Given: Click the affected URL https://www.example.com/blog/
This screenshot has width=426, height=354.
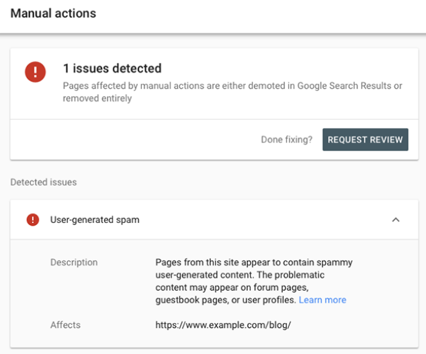Looking at the screenshot, I should [x=222, y=325].
